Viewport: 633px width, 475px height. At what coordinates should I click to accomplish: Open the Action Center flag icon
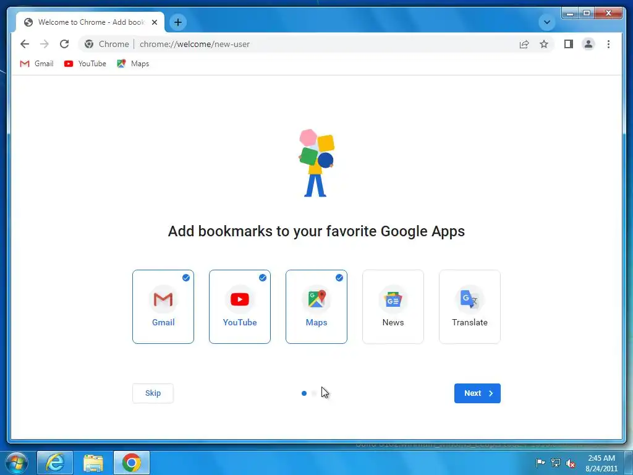pos(540,463)
